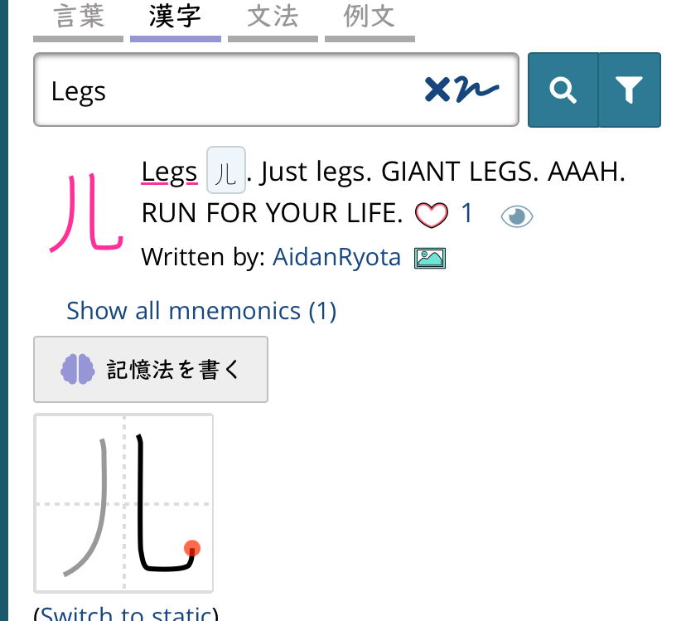Click the brain icon on write button

[77, 369]
